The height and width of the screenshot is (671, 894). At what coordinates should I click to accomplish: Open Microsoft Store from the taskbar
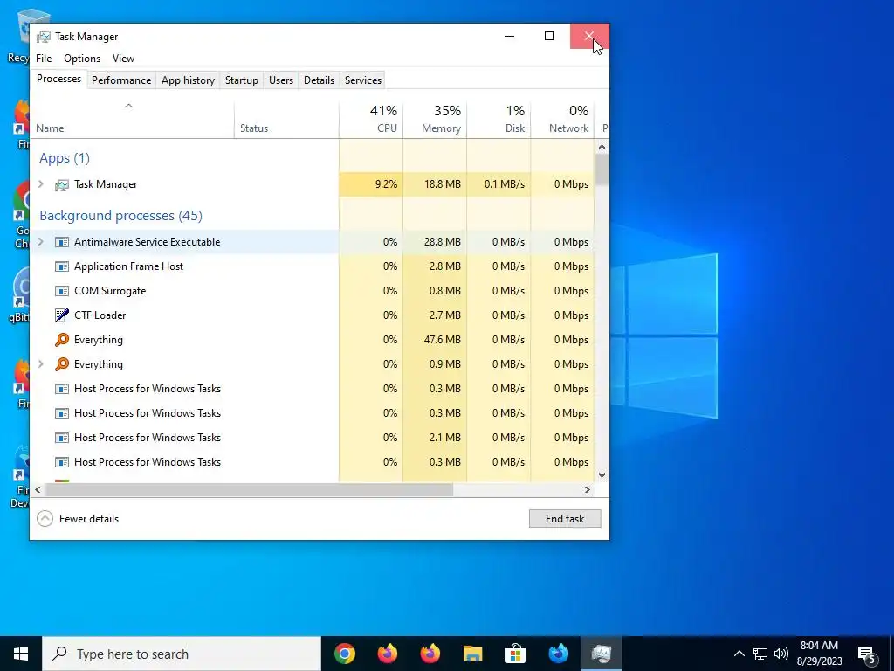515,654
